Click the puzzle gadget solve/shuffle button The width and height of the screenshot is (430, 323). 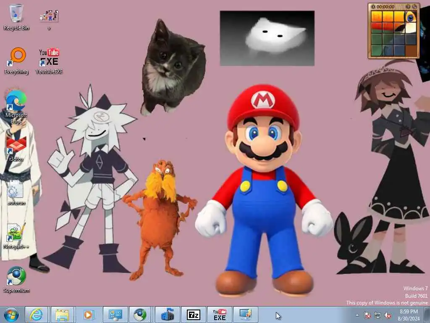(x=414, y=7)
